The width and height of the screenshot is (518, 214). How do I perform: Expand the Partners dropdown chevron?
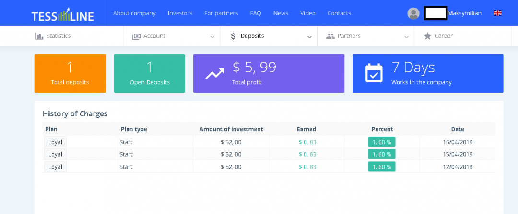pos(406,37)
